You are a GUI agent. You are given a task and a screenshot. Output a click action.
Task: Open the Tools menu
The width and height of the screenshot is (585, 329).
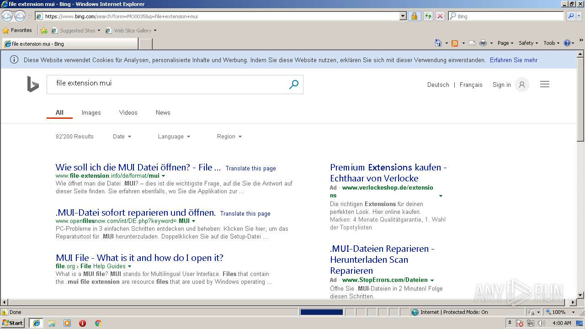552,43
